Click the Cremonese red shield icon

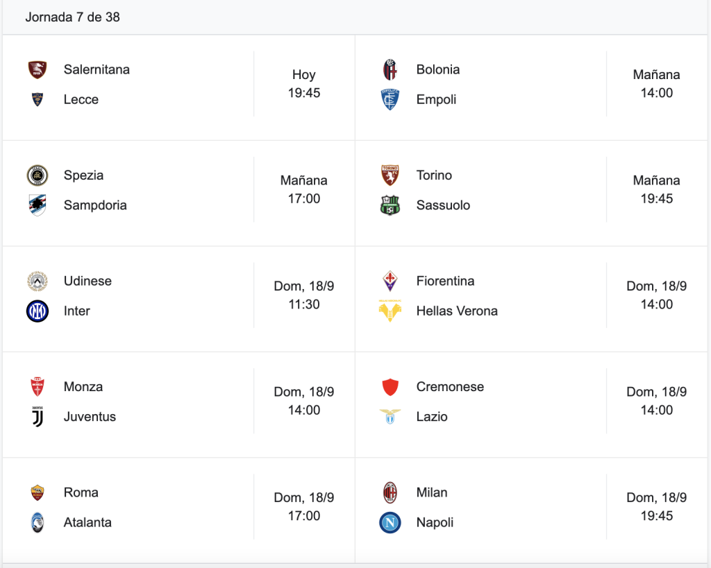pyautogui.click(x=390, y=387)
